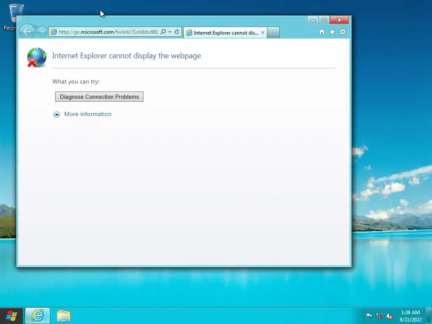The width and height of the screenshot is (432, 324).
Task: Click Internet Explorer icon on taskbar
Action: 38,316
